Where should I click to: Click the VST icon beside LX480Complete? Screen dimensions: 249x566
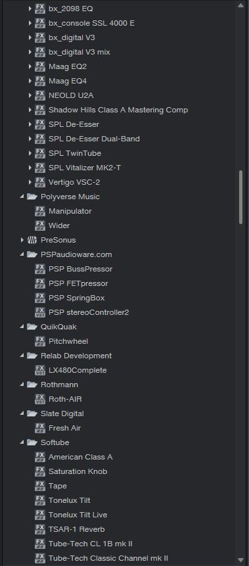pyautogui.click(x=40, y=369)
